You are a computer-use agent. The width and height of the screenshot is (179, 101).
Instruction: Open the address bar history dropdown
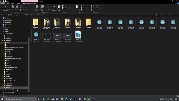point(154,15)
